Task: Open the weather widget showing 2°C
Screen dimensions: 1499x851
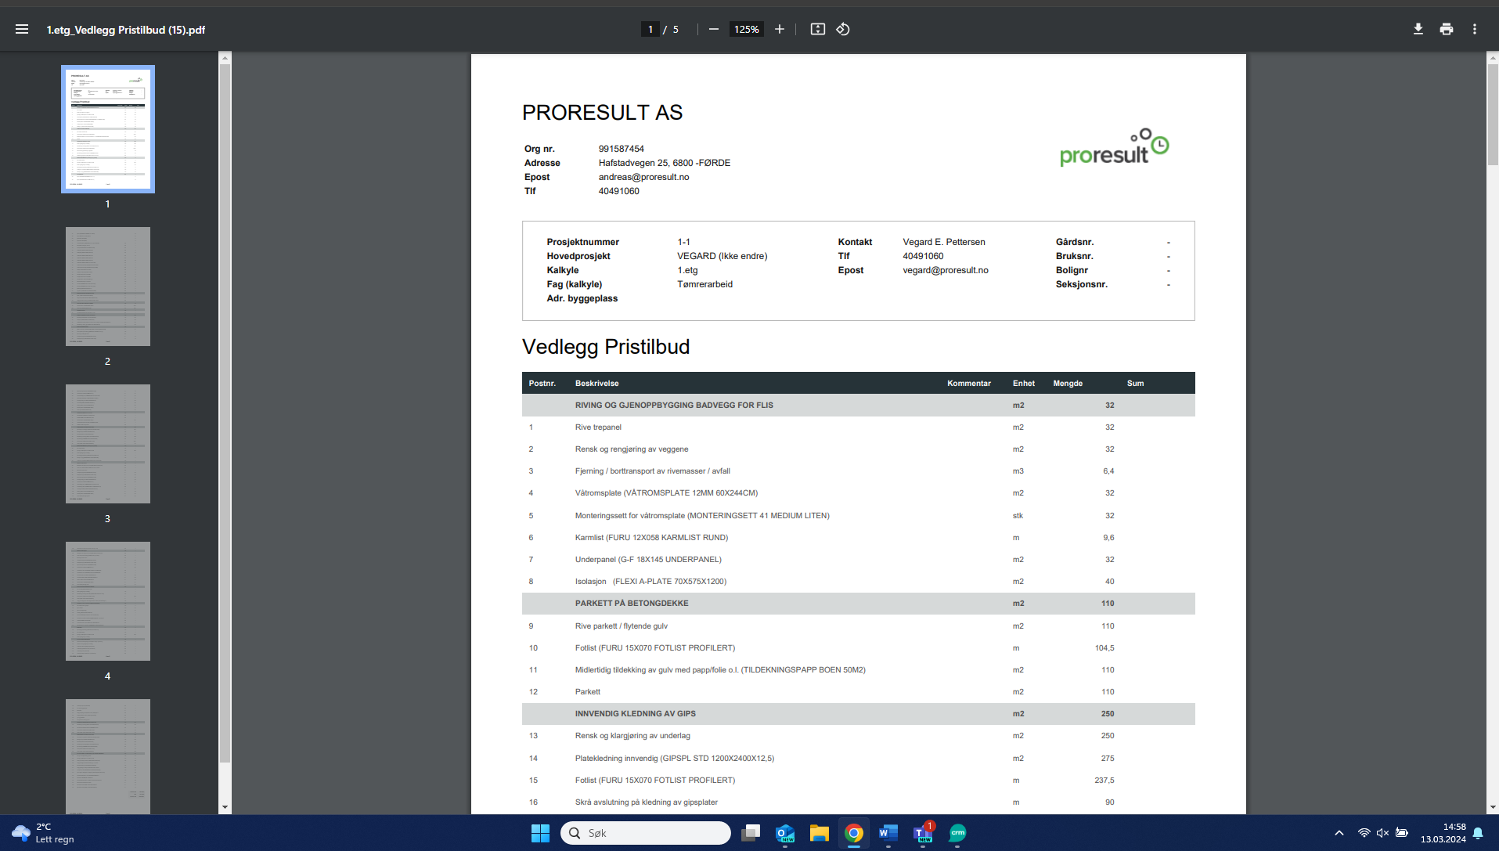Action: [43, 833]
